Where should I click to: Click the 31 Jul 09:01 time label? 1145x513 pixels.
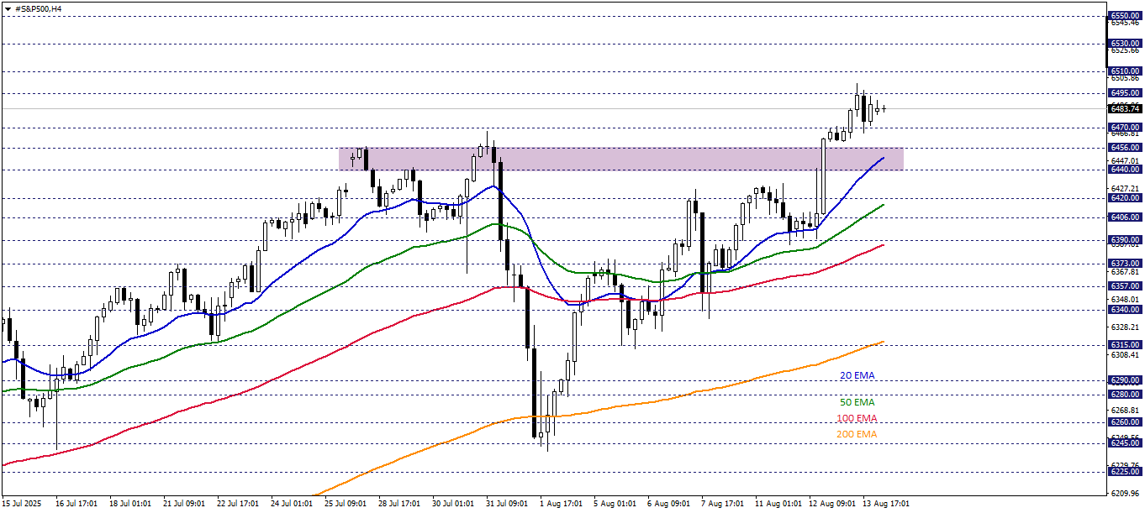tap(506, 504)
